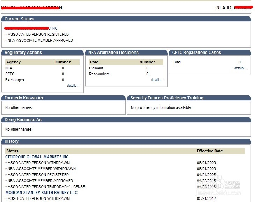Click Associated Person Registered under Current Status
The width and height of the screenshot is (255, 202).
38,34
